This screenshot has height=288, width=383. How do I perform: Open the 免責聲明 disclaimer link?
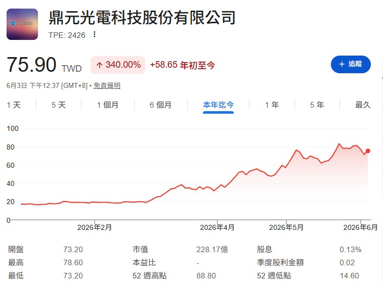[107, 85]
